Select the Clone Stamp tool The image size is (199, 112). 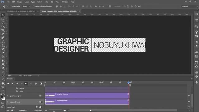coord(3,45)
